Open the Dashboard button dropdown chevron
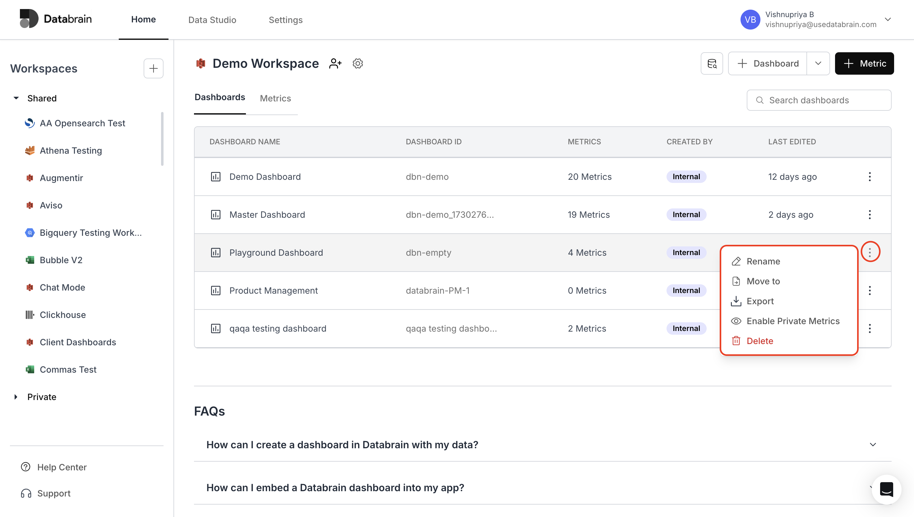The height and width of the screenshot is (517, 914). tap(818, 63)
